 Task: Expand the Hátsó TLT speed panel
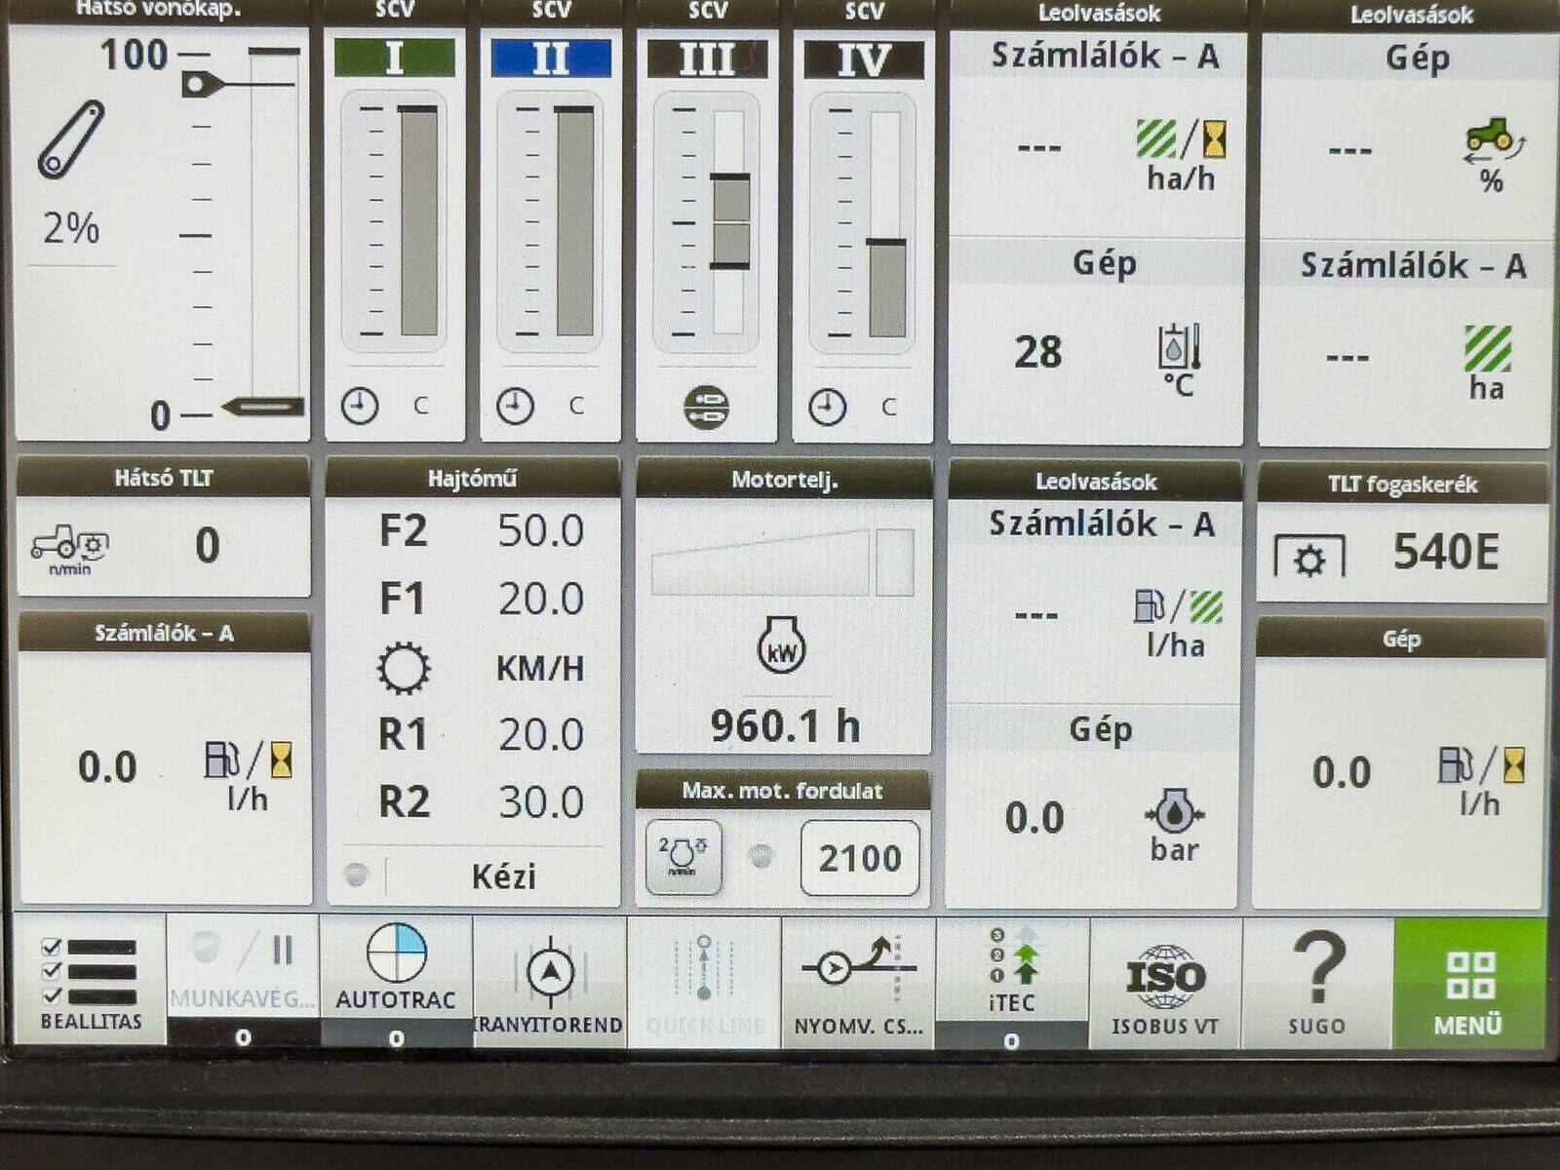click(x=163, y=545)
